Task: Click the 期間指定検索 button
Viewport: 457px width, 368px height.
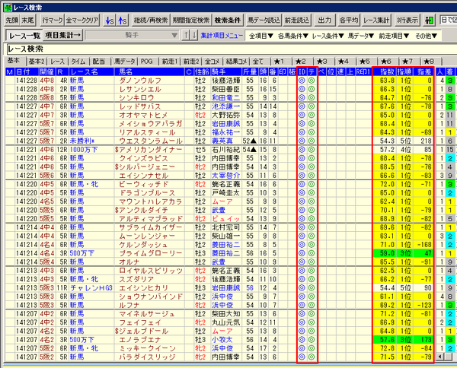Action: pyautogui.click(x=191, y=20)
